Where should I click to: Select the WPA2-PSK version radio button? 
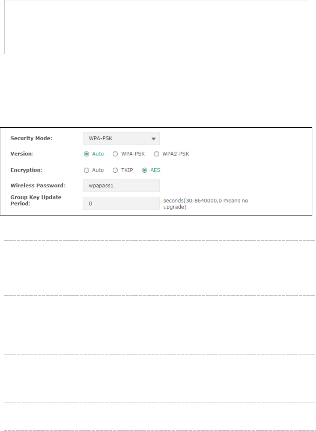[156, 154]
